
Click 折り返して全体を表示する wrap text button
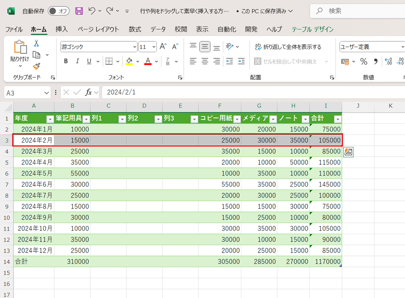pos(288,47)
